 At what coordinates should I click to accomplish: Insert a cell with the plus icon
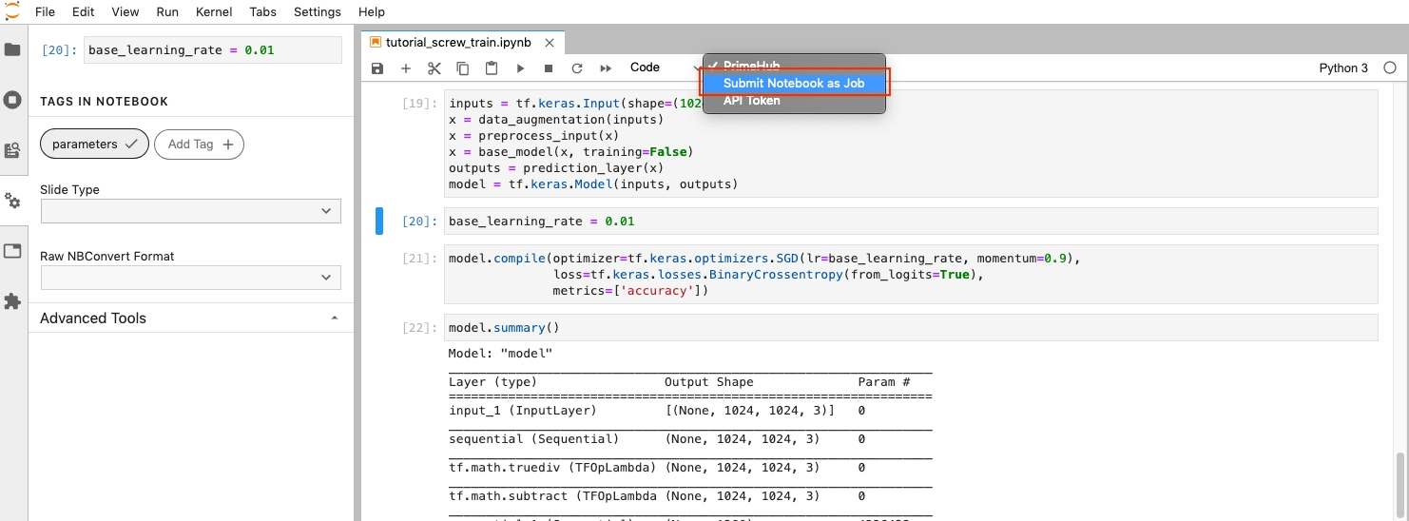click(406, 68)
